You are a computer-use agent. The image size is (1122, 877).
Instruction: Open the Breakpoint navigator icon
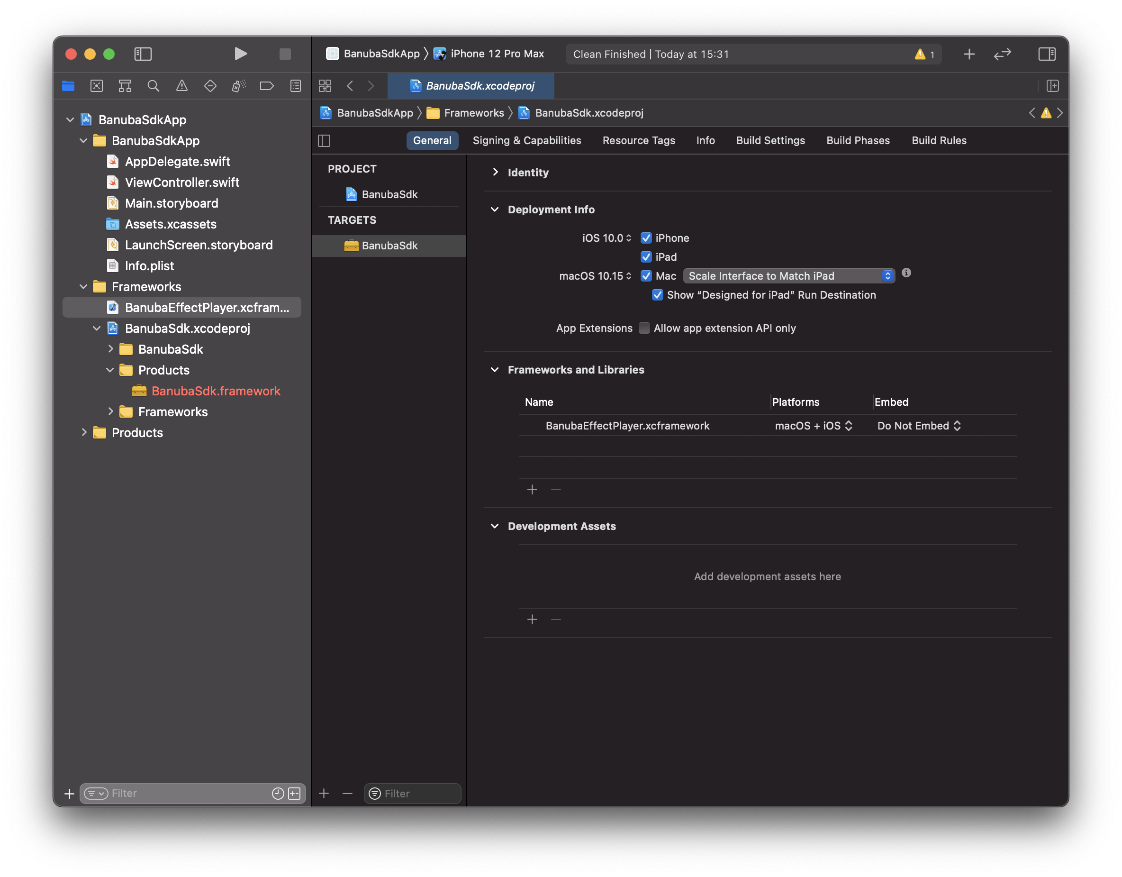(x=267, y=86)
